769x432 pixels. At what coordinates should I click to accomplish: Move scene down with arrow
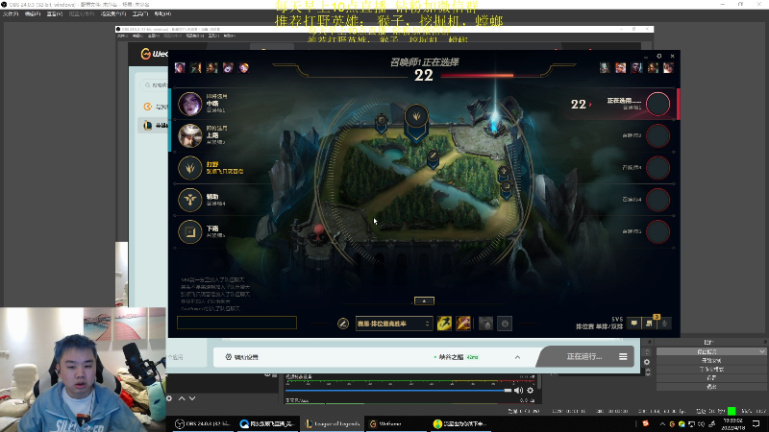click(x=192, y=398)
